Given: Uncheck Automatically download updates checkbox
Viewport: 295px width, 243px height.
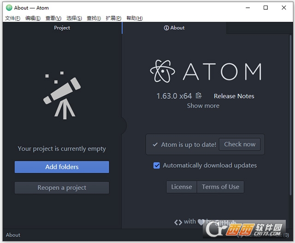Looking at the screenshot, I should pyautogui.click(x=157, y=165).
